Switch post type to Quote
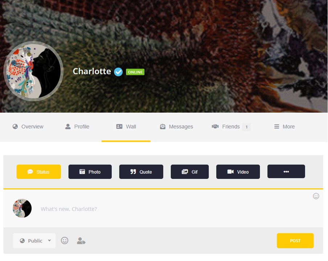The image size is (328, 261). 141,172
